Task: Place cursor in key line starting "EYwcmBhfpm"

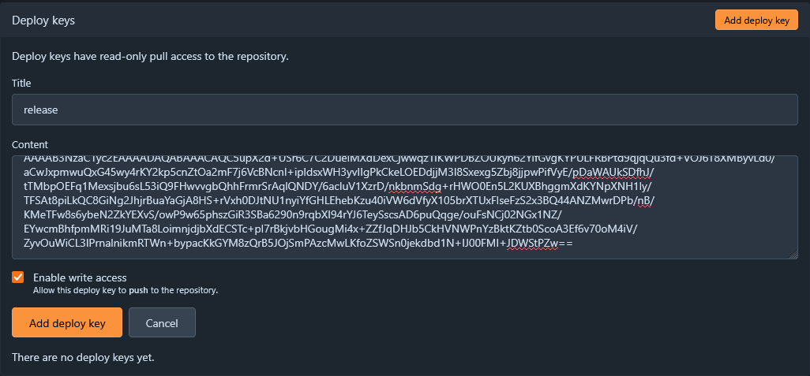Action: (x=334, y=228)
